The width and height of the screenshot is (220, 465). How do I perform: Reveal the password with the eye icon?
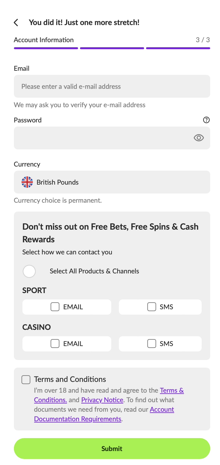tap(199, 138)
